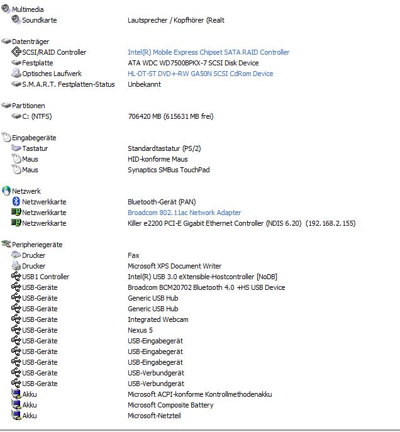This screenshot has width=400, height=432.
Task: Open the Broadcom 802.11ac Network Adapter link
Action: tap(184, 213)
